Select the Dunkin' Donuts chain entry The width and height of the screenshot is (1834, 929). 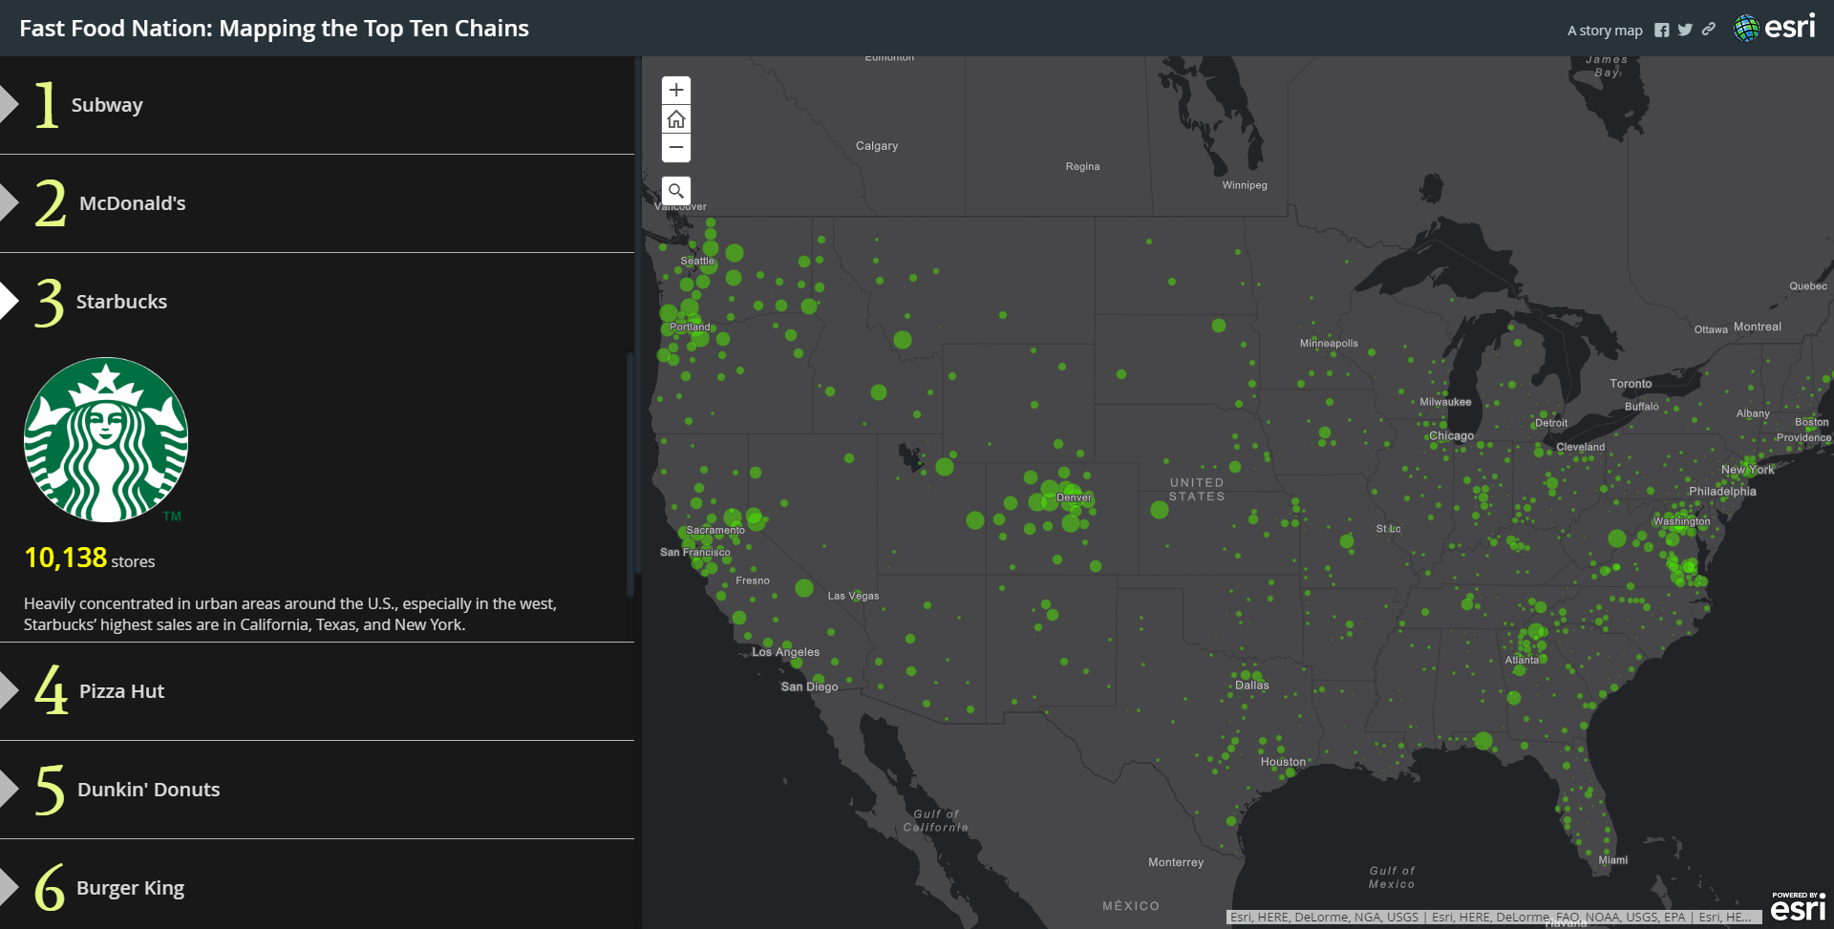click(148, 789)
